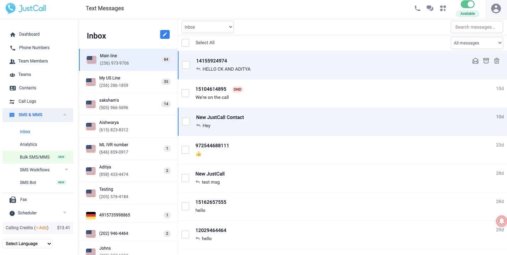Open the Inbox folder dropdown
The height and width of the screenshot is (255, 507).
pyautogui.click(x=207, y=27)
